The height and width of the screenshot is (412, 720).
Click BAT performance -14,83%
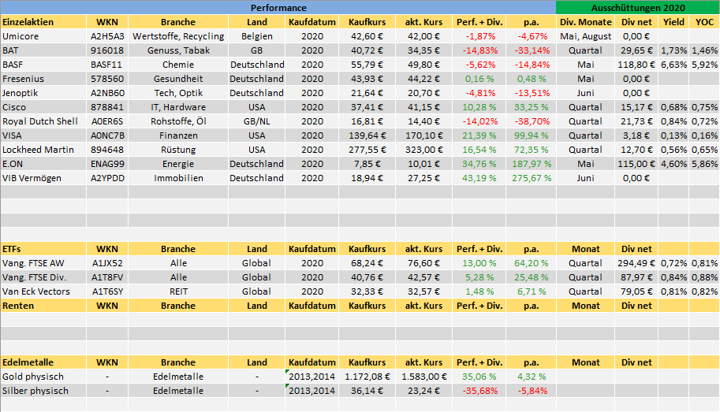pyautogui.click(x=479, y=50)
